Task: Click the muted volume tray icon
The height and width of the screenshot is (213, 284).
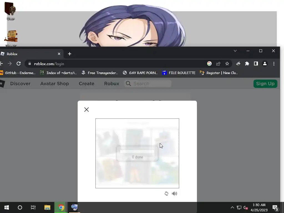Action: [x=246, y=207]
